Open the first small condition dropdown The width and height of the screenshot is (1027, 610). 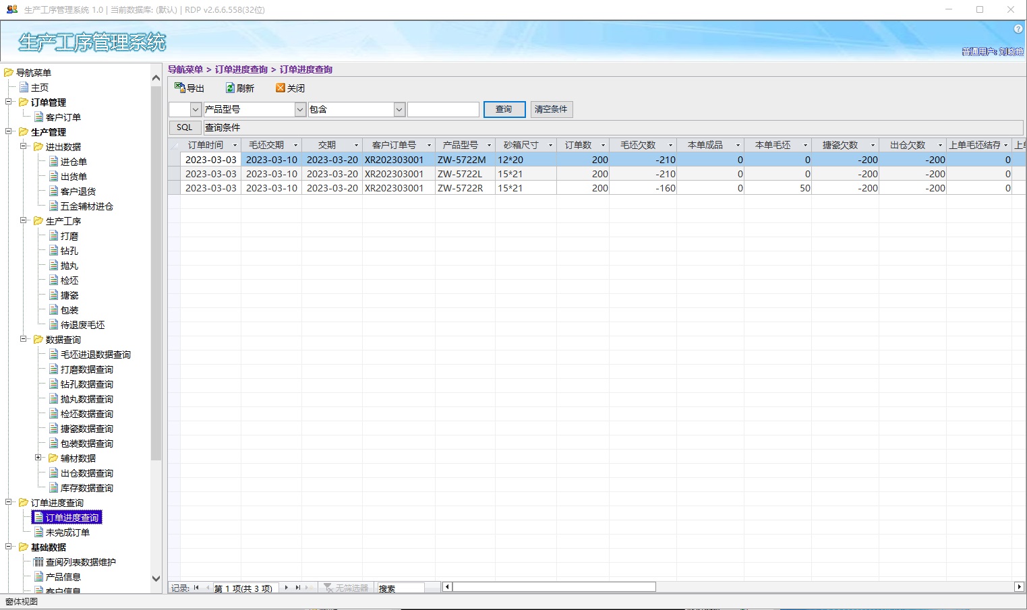(196, 109)
